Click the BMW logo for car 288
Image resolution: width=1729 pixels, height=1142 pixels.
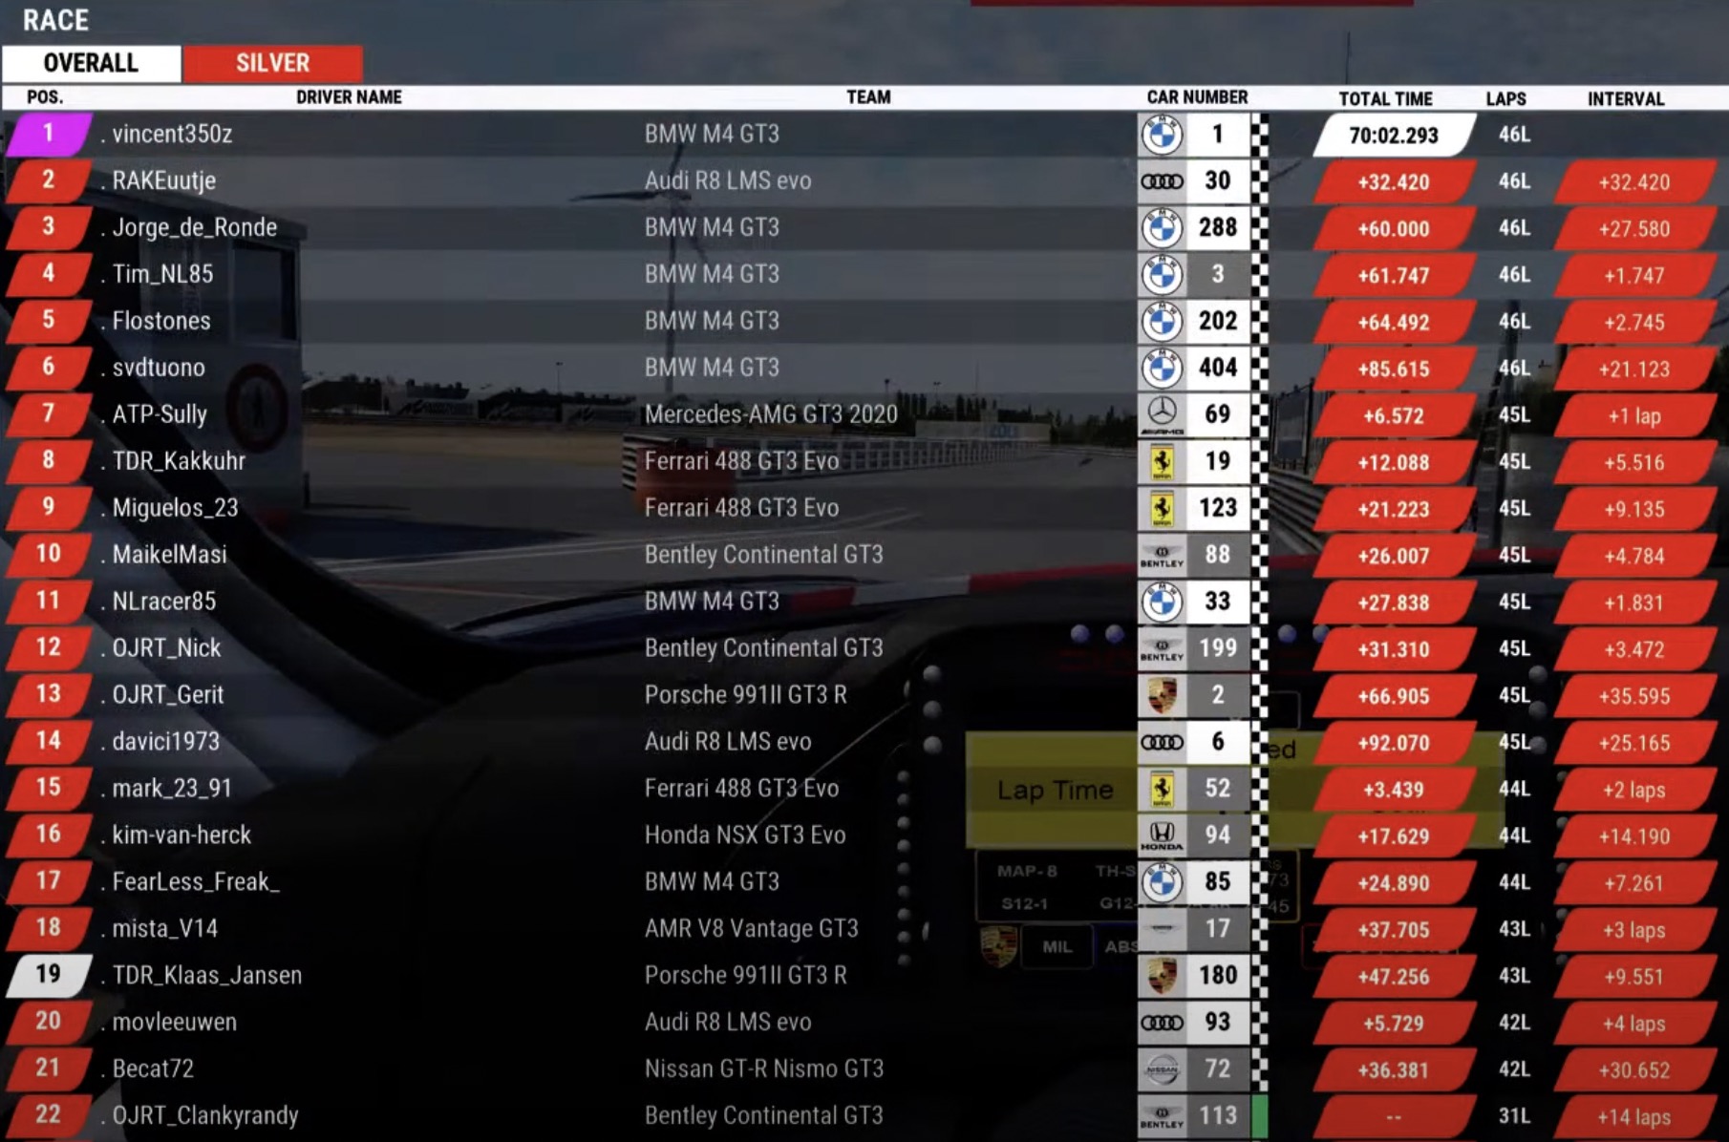coord(1162,228)
